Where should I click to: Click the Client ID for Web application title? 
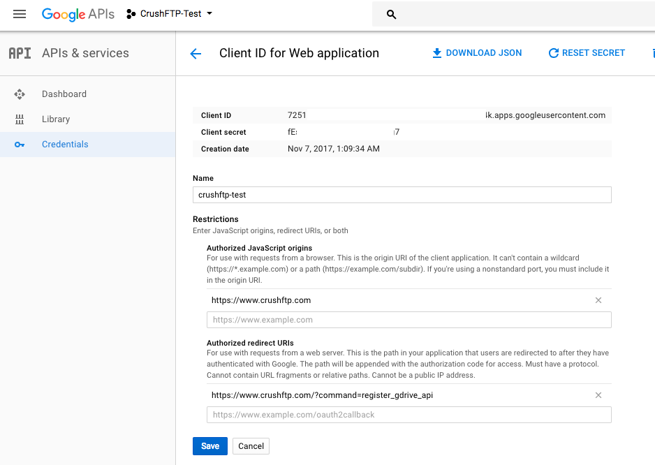[299, 53]
